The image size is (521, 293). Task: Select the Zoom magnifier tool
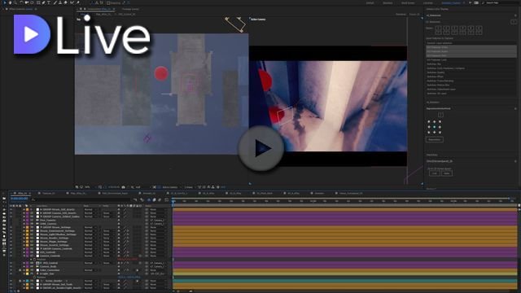click(x=15, y=2)
